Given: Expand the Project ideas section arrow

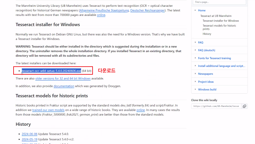Looking at the screenshot, I should [195, 81].
